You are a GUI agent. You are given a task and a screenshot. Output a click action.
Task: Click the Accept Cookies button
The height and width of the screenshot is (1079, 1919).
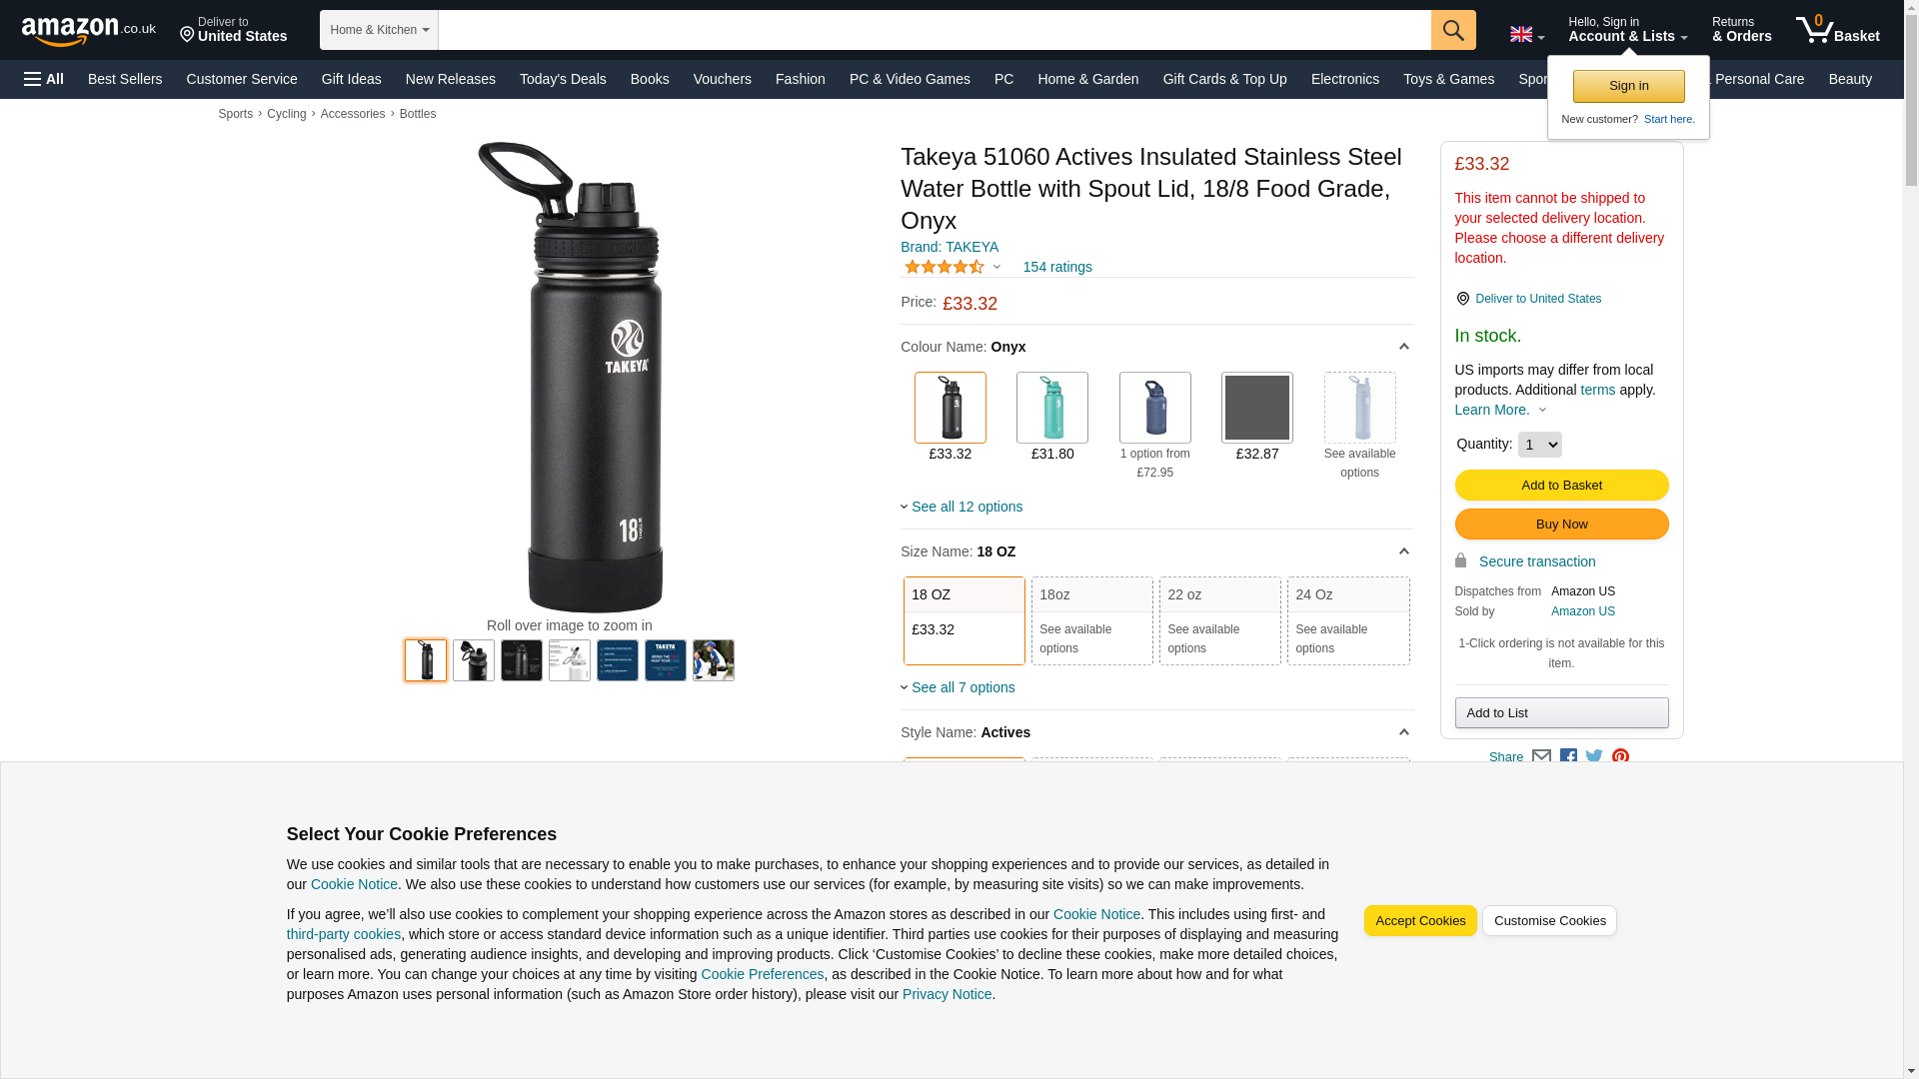coord(1419,920)
